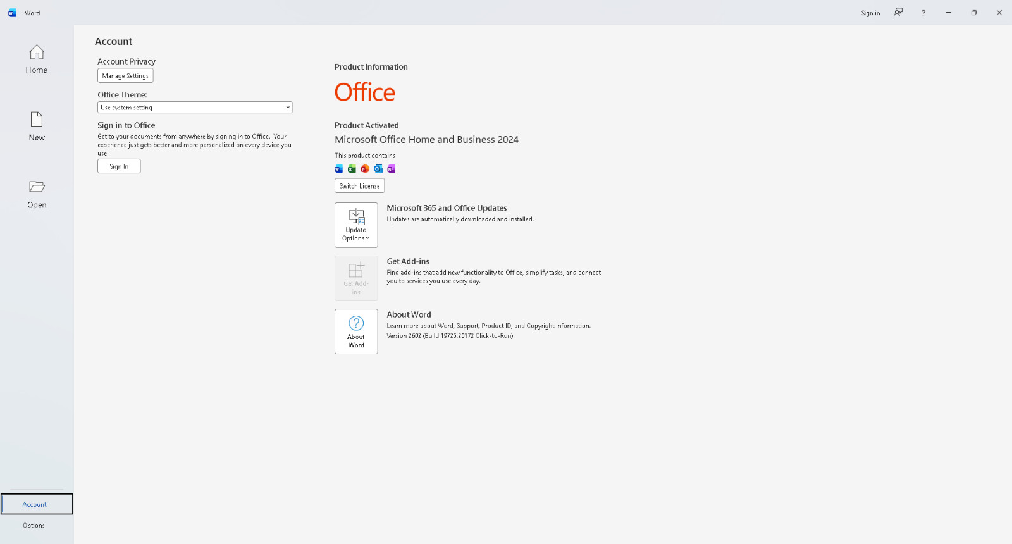1012x544 pixels.
Task: Click Sign in on the title bar
Action: click(870, 13)
